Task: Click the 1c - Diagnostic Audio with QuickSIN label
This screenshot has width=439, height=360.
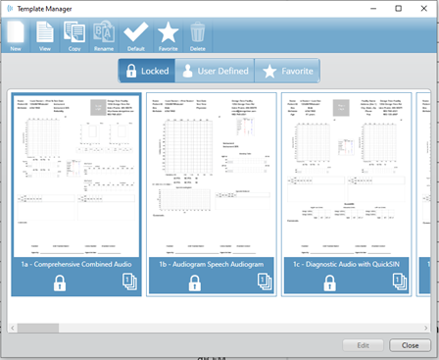Action: click(x=346, y=264)
